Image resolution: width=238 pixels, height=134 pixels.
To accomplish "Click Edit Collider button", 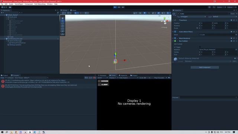I will pos(178,44).
